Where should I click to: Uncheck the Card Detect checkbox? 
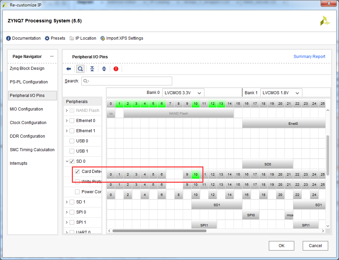[x=77, y=172]
